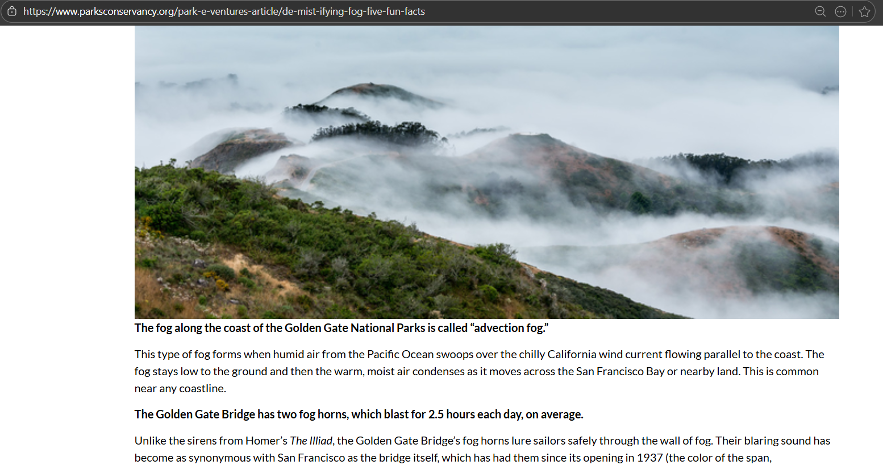
Task: Click the zoom-out magnifier icon in address bar
Action: [820, 11]
